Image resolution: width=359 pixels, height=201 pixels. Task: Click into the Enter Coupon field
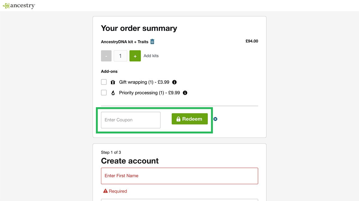pos(131,120)
